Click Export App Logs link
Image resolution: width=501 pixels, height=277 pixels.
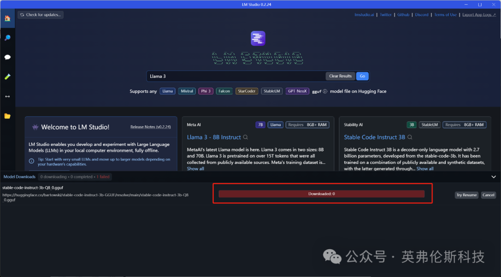479,15
